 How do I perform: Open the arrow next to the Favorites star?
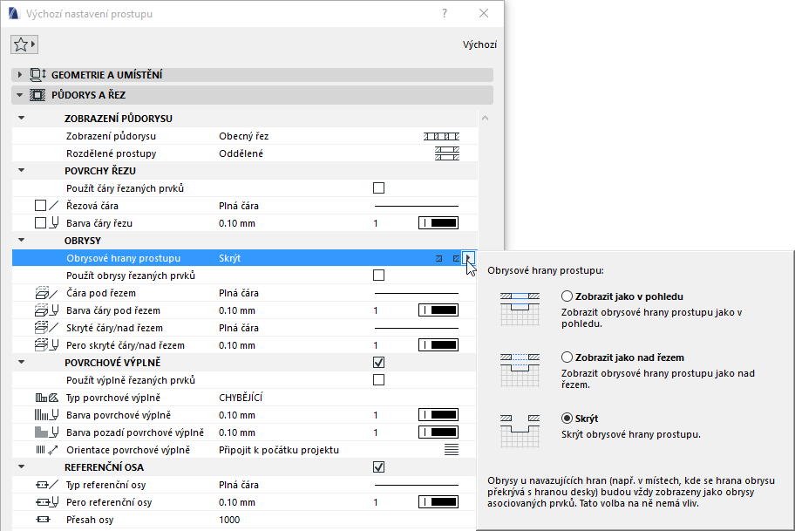33,44
